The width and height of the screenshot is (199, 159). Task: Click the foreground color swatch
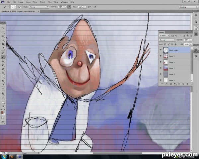(2, 113)
